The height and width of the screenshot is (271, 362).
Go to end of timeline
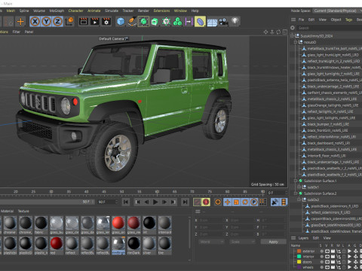click(185, 202)
